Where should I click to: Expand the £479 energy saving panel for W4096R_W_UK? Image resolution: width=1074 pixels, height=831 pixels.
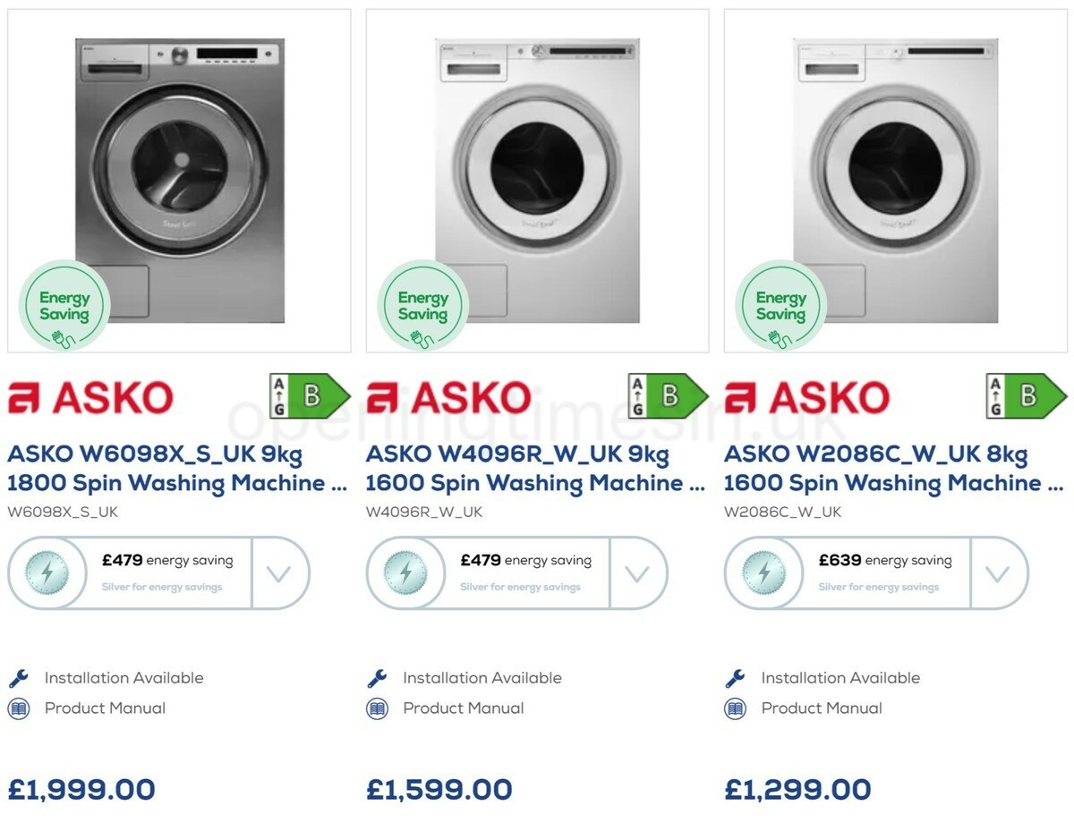pyautogui.click(x=639, y=572)
